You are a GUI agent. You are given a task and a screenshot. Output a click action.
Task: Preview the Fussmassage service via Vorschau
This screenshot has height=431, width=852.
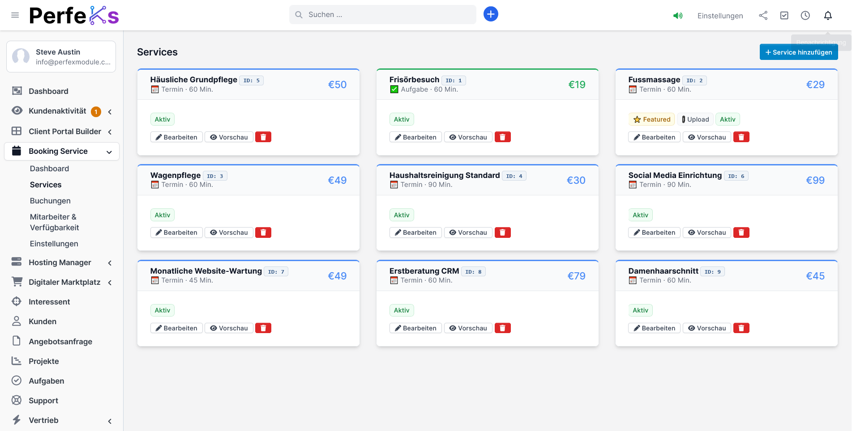pos(706,137)
